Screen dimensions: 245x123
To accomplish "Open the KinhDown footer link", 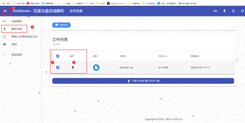I will [x=177, y=119].
